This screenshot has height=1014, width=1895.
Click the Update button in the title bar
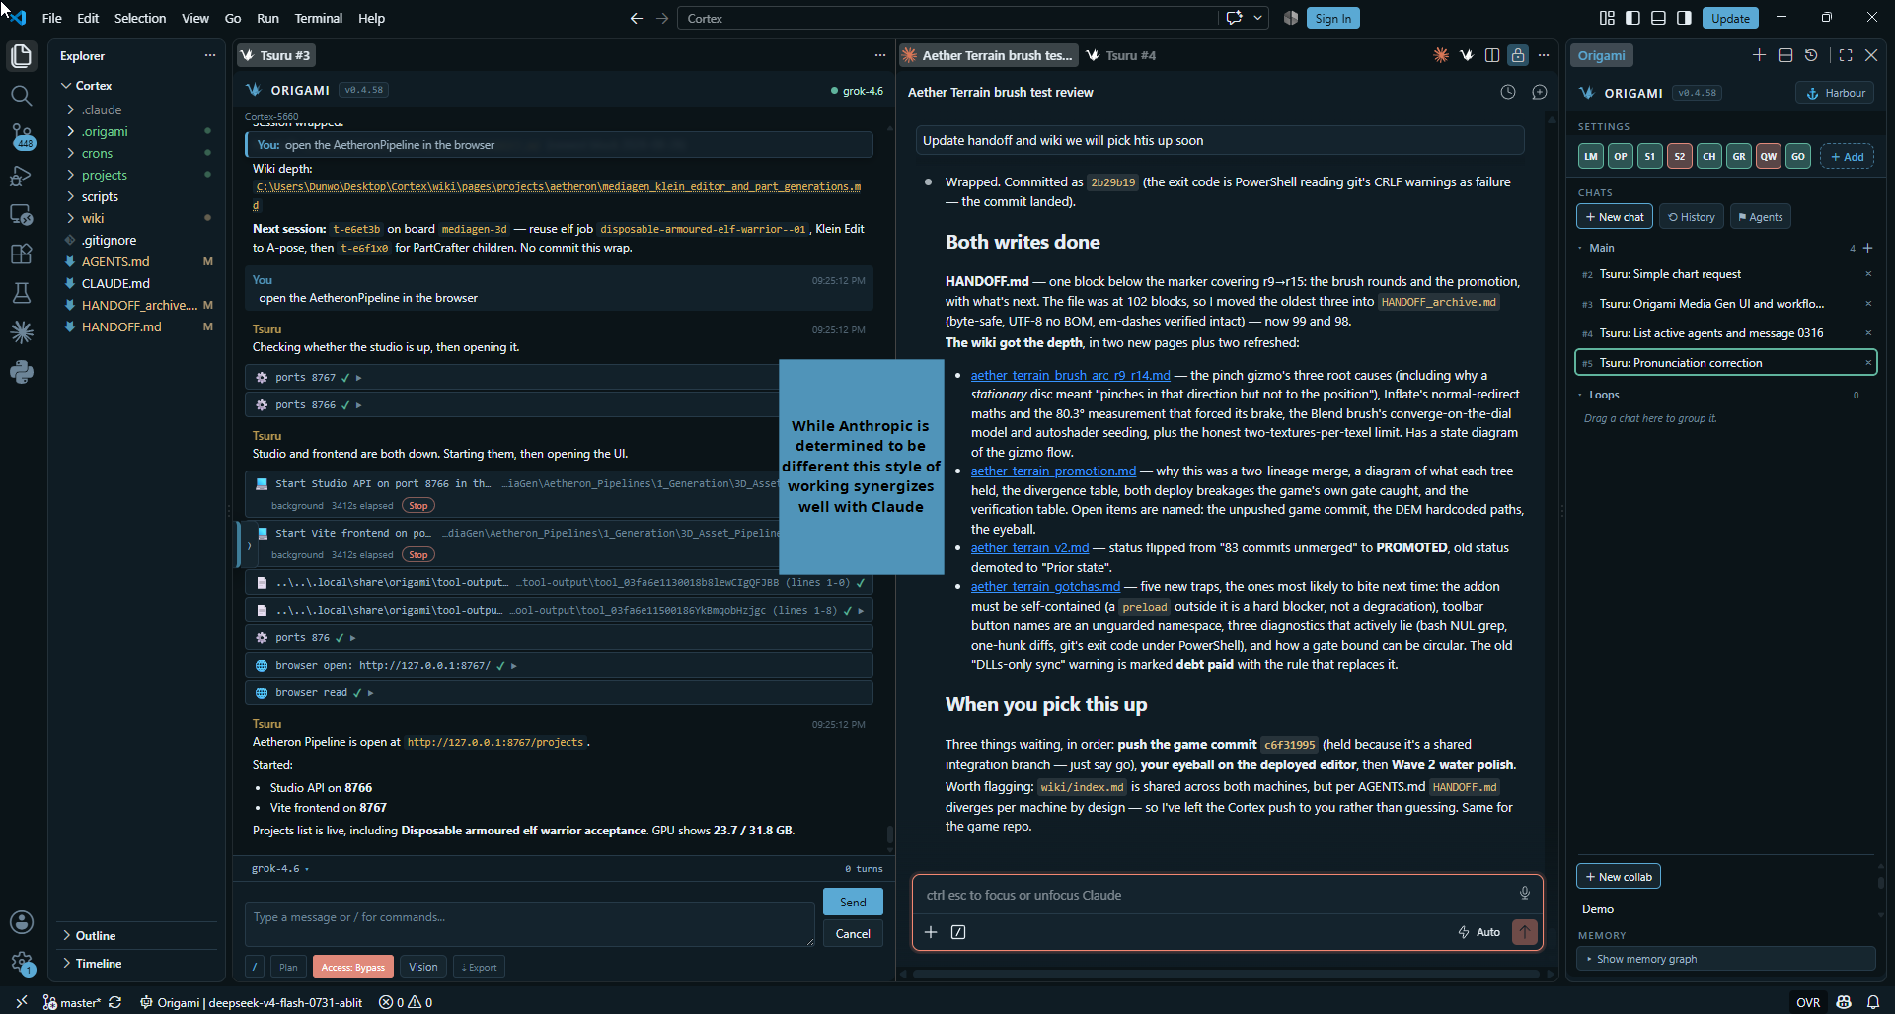(1730, 18)
